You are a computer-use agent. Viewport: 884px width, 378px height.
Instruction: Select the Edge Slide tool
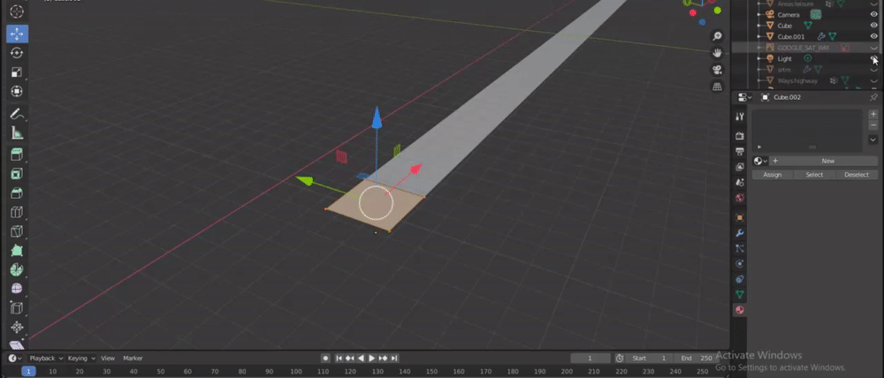click(17, 308)
